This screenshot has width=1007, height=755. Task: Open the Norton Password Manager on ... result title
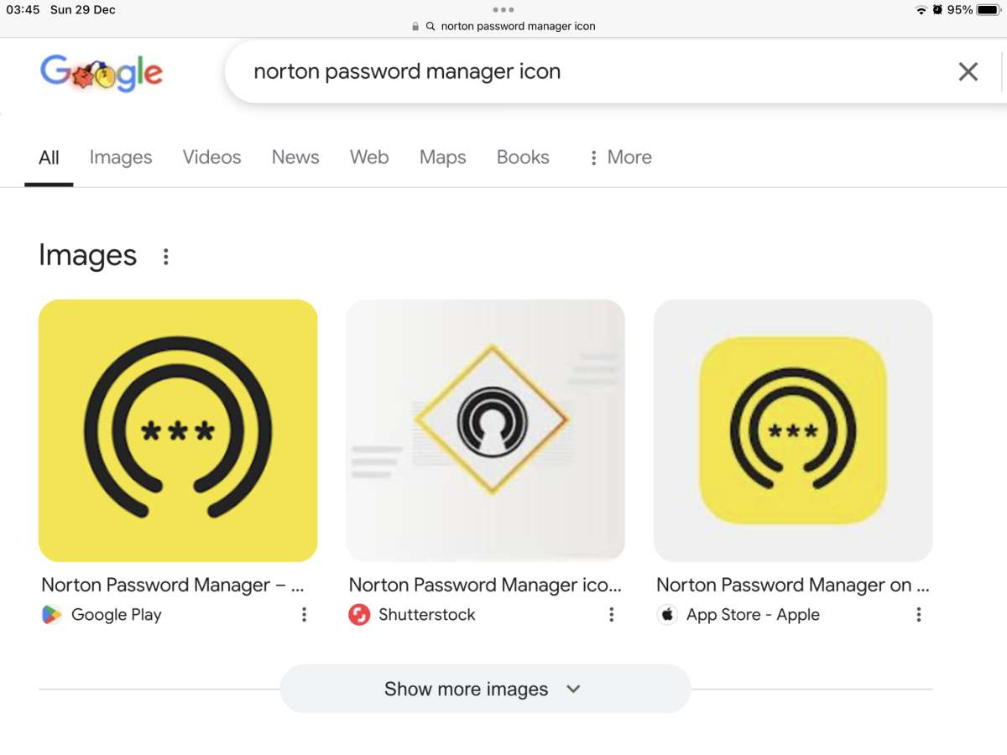pyautogui.click(x=793, y=585)
